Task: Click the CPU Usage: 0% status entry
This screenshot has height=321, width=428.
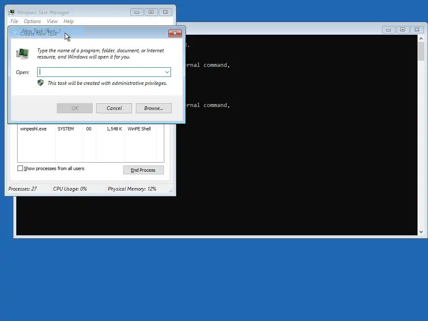Action: pos(70,189)
